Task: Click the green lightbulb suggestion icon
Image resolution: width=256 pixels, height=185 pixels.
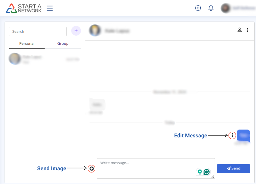Action: pos(200,172)
